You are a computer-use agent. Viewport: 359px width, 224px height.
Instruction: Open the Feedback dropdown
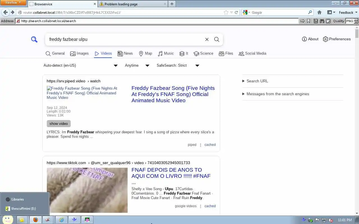coord(348,12)
